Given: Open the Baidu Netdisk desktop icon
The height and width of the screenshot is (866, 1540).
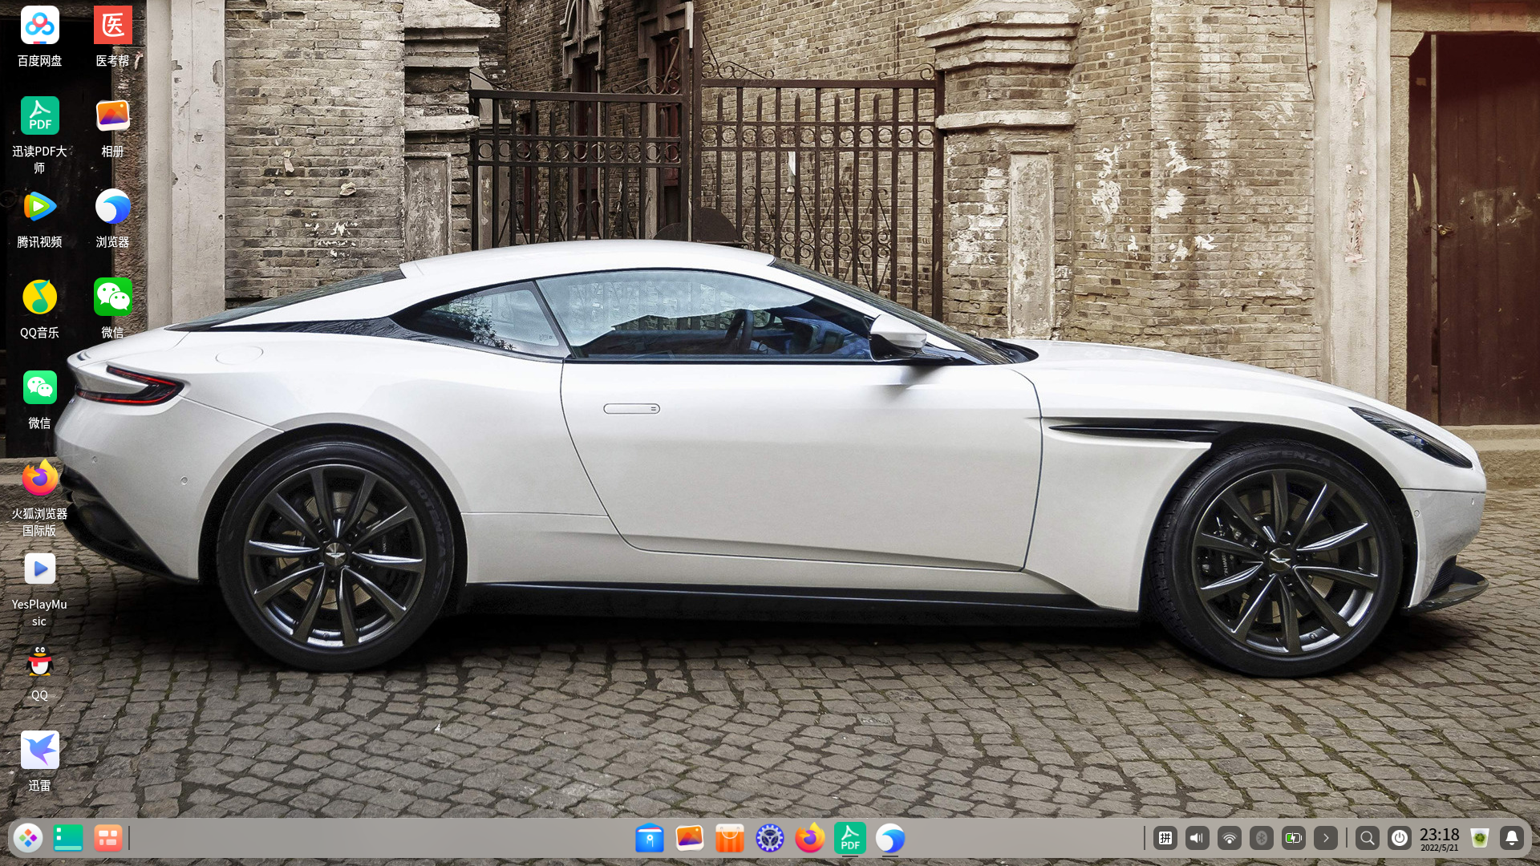Looking at the screenshot, I should click(39, 26).
